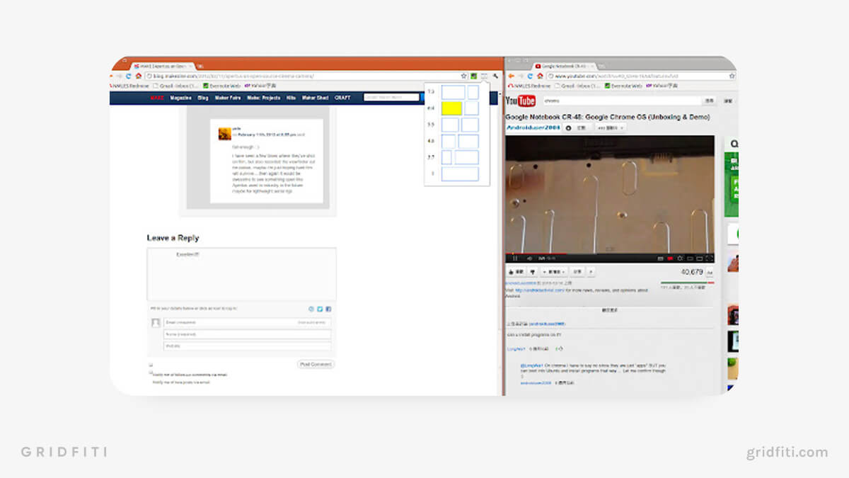Dislike the YouTube video with thumbs down
This screenshot has width=849, height=478.
[x=532, y=271]
